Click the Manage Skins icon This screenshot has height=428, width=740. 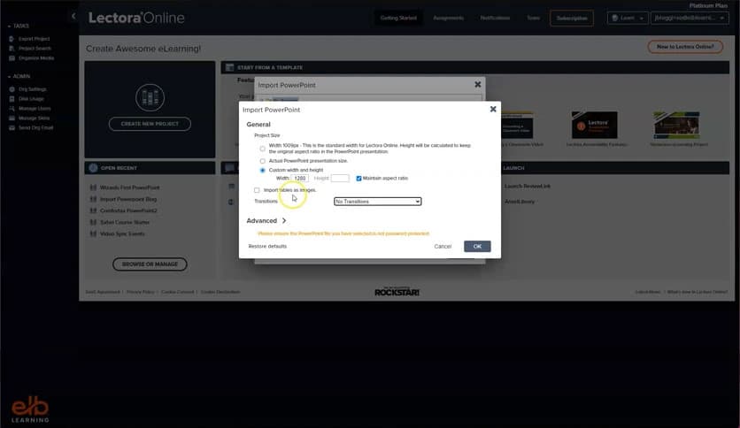pyautogui.click(x=12, y=118)
